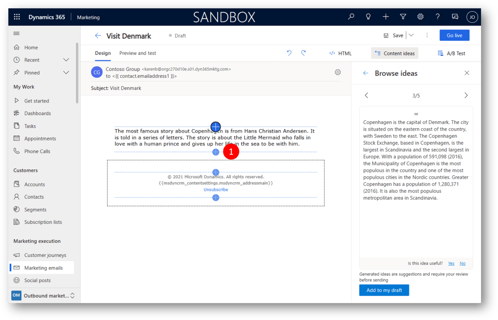Click Add to my draft button
498x320 pixels.
pyautogui.click(x=384, y=290)
